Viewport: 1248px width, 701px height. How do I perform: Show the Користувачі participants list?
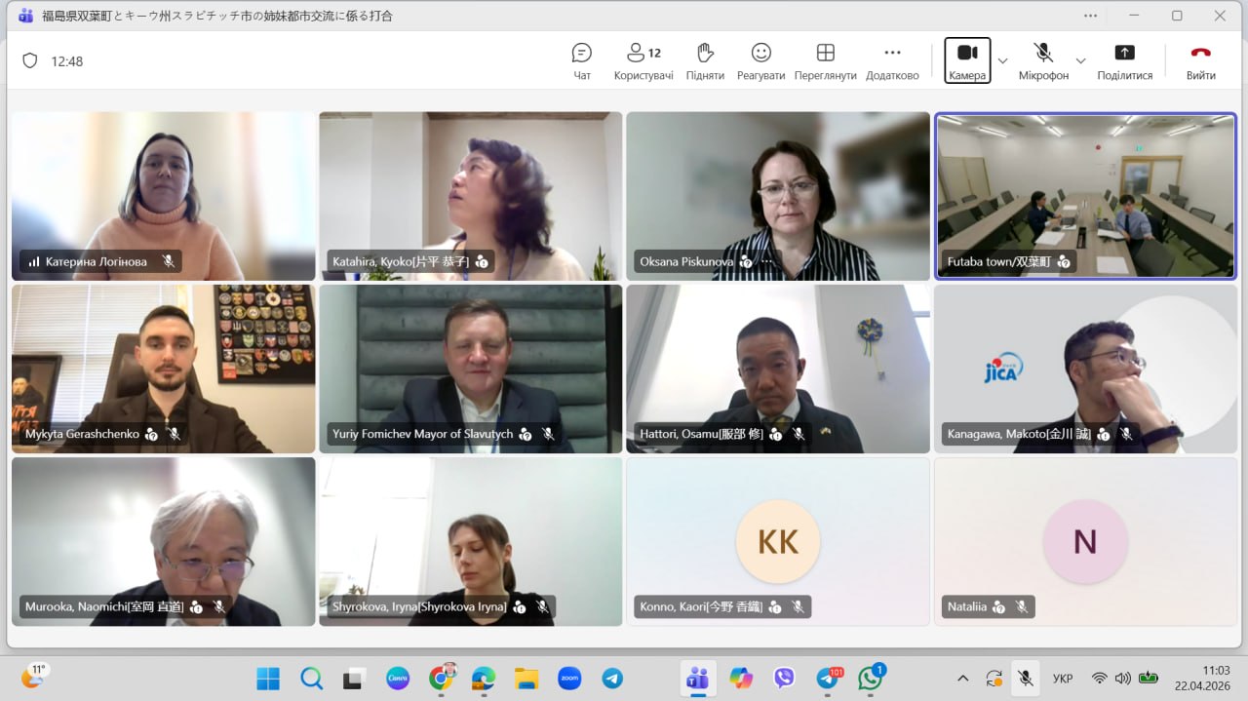[643, 60]
